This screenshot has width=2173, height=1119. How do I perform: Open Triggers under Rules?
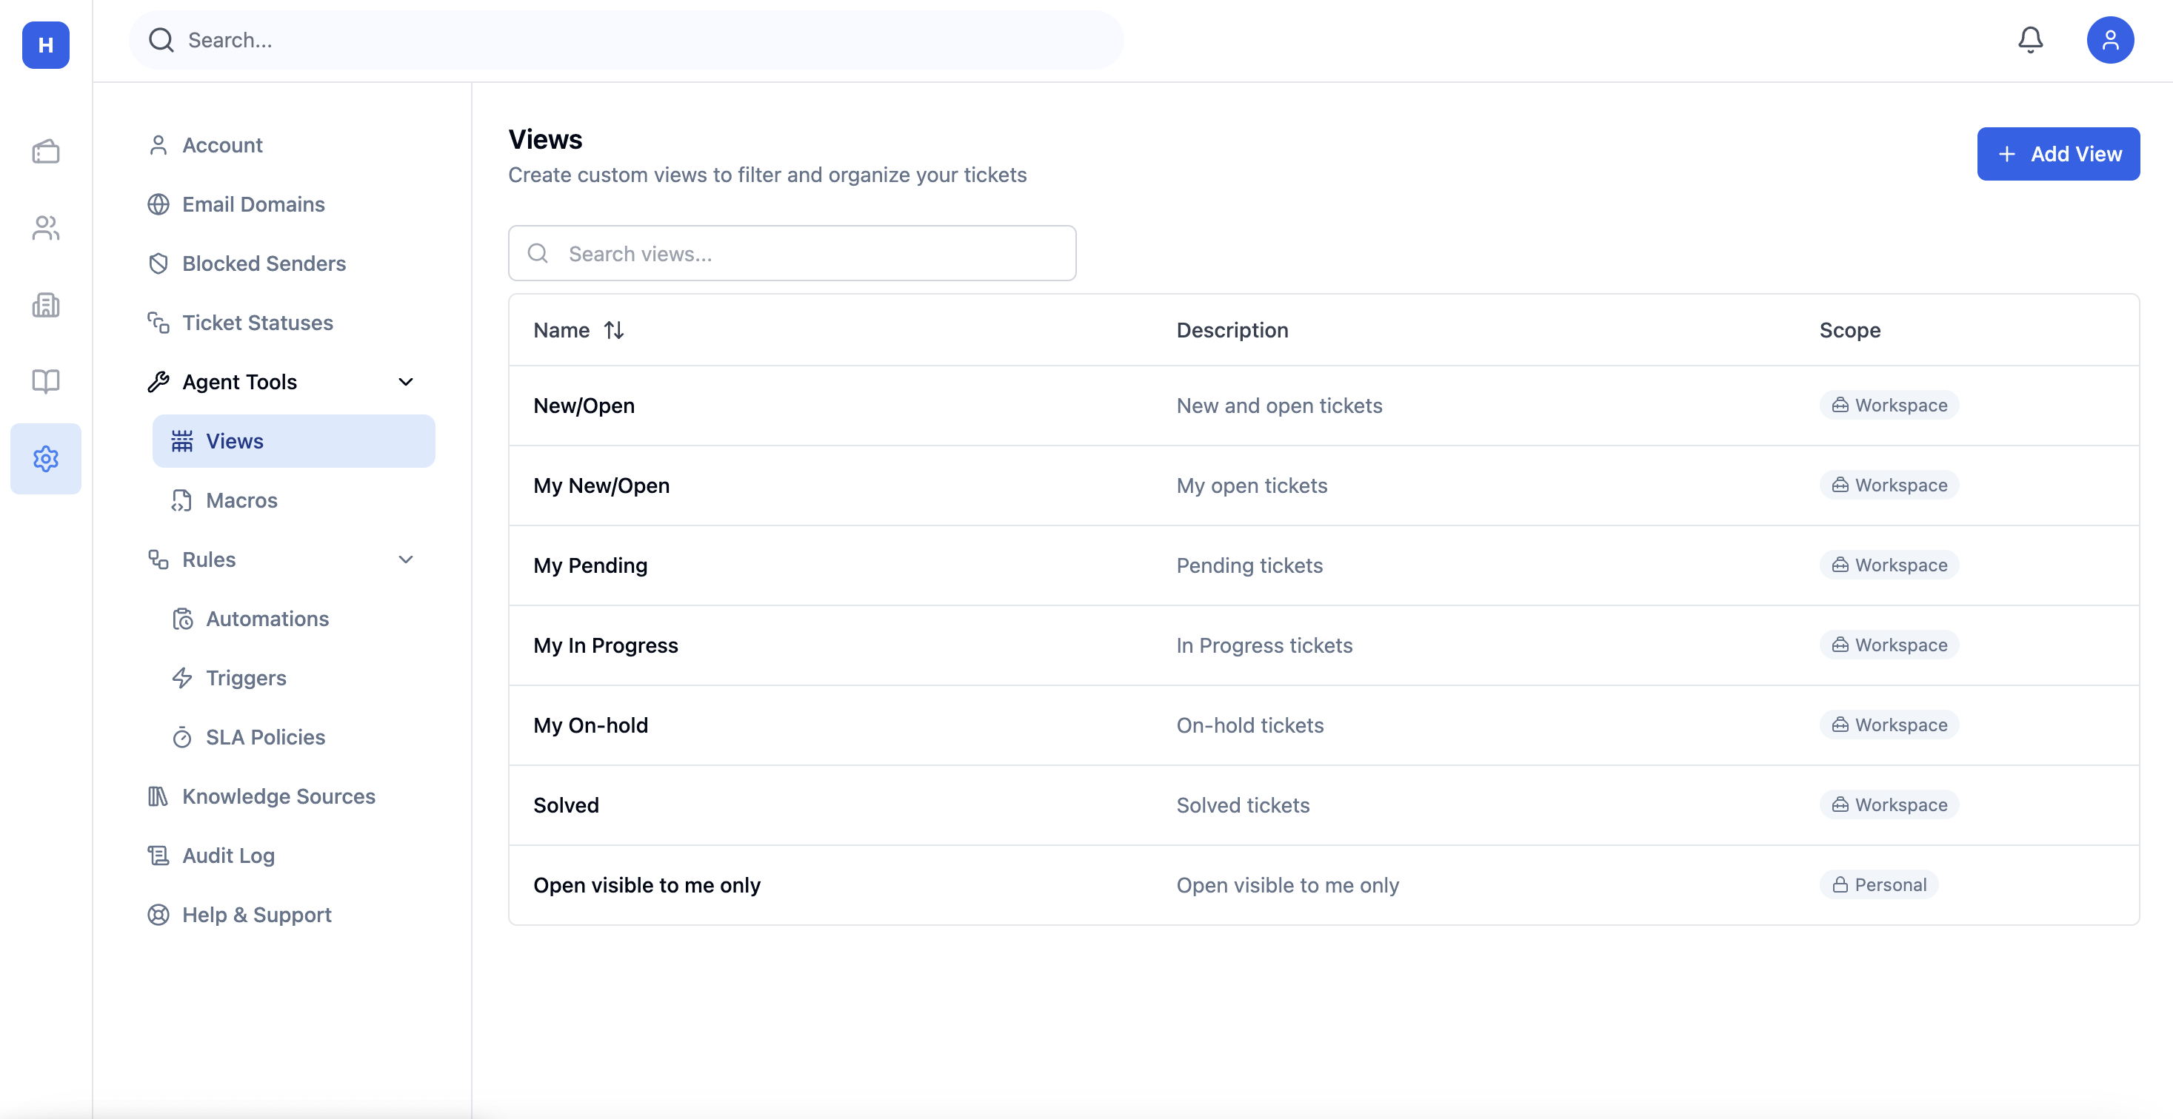pyautogui.click(x=245, y=677)
